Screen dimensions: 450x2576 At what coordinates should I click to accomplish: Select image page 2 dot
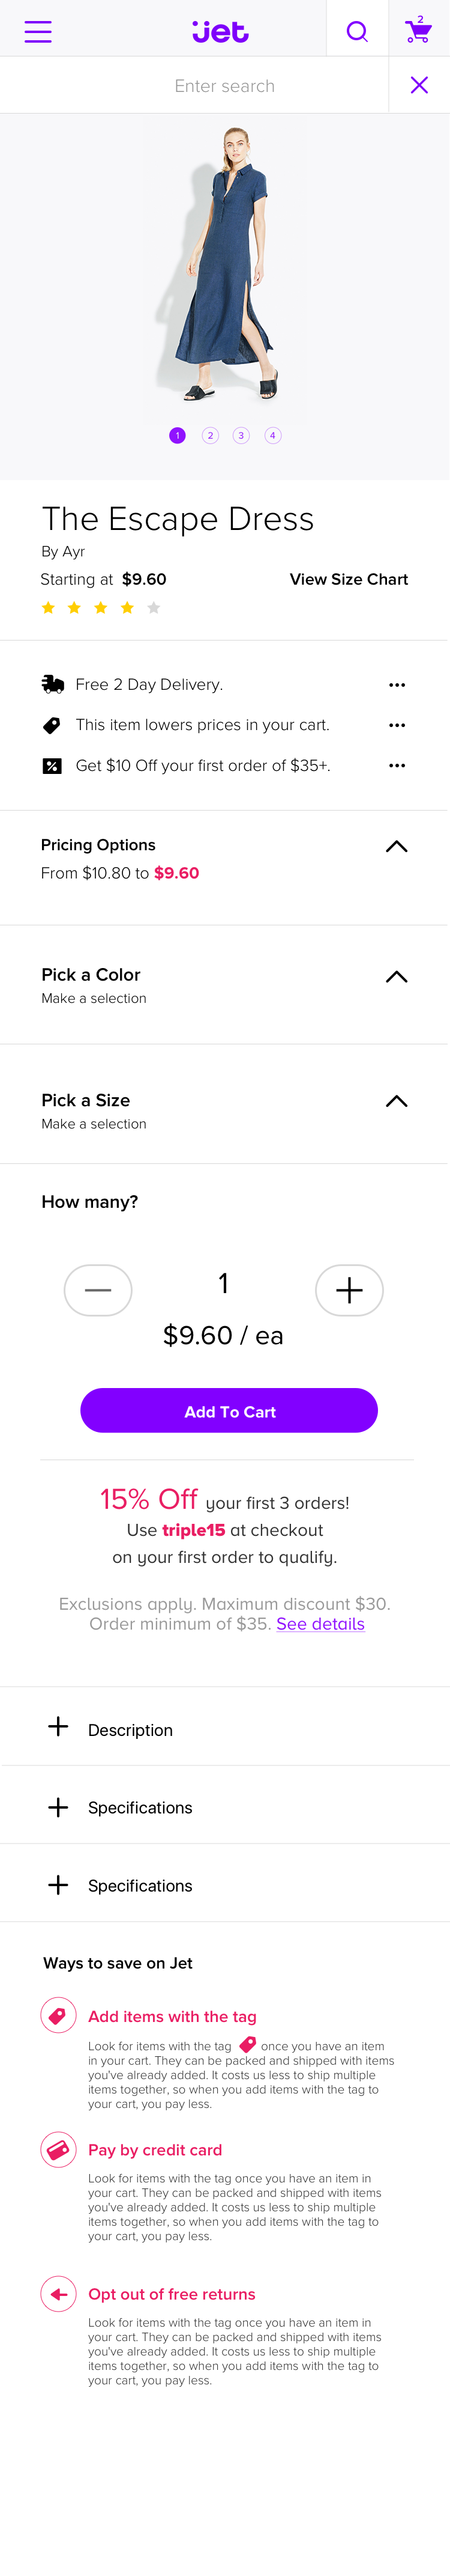[x=209, y=435]
